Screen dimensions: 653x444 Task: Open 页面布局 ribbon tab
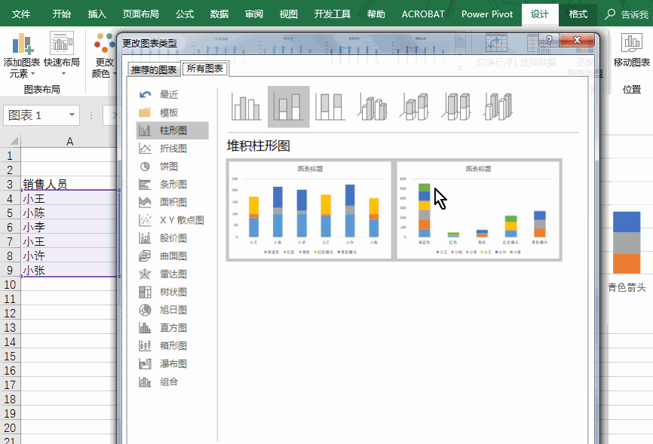[141, 14]
